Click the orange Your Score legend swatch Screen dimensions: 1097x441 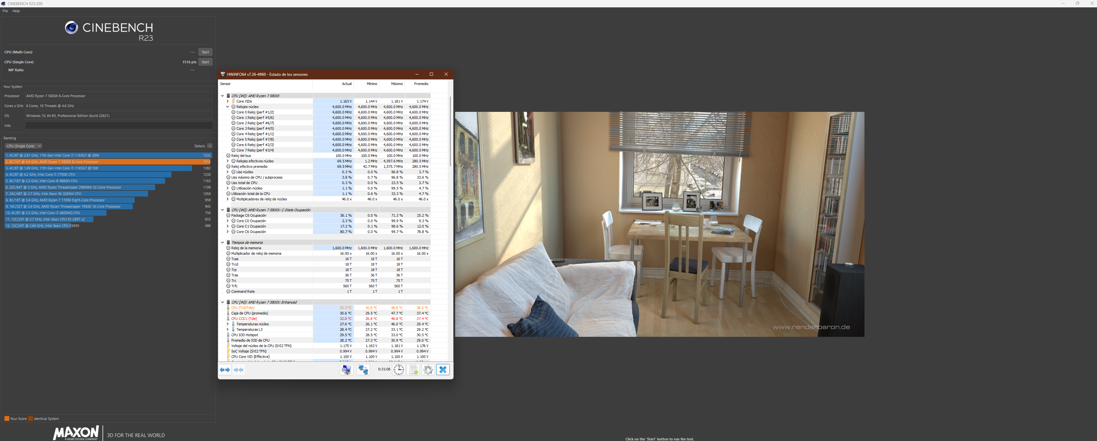coord(7,419)
